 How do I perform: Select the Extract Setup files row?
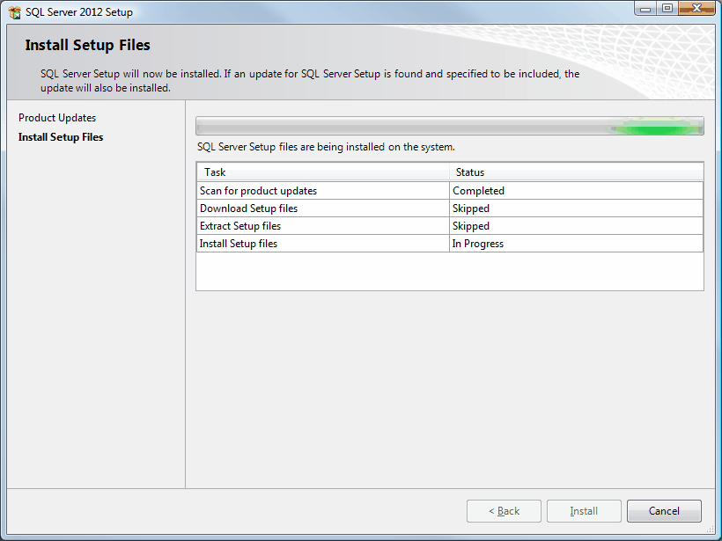(450, 226)
